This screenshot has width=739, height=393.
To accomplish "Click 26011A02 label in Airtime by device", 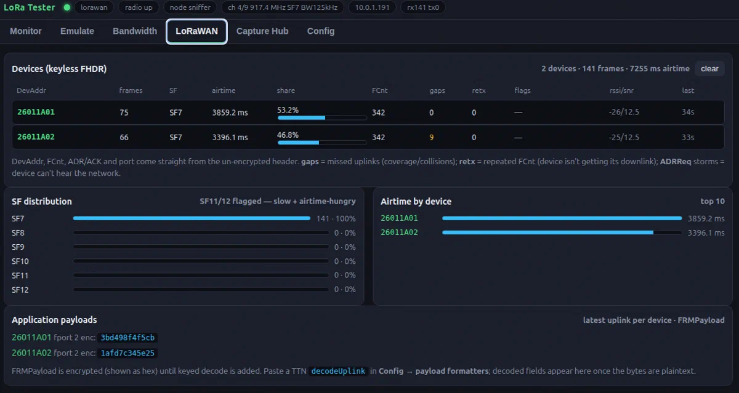I will (399, 232).
